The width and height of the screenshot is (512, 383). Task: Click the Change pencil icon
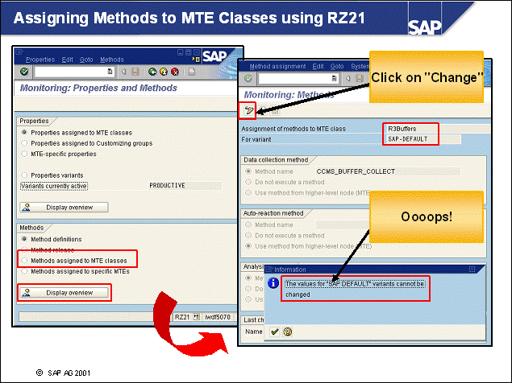(x=249, y=109)
